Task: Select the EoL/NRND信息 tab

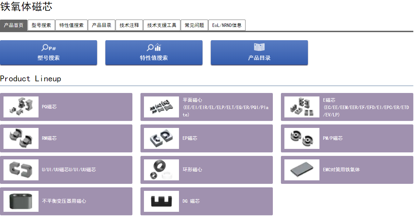Action: click(227, 25)
